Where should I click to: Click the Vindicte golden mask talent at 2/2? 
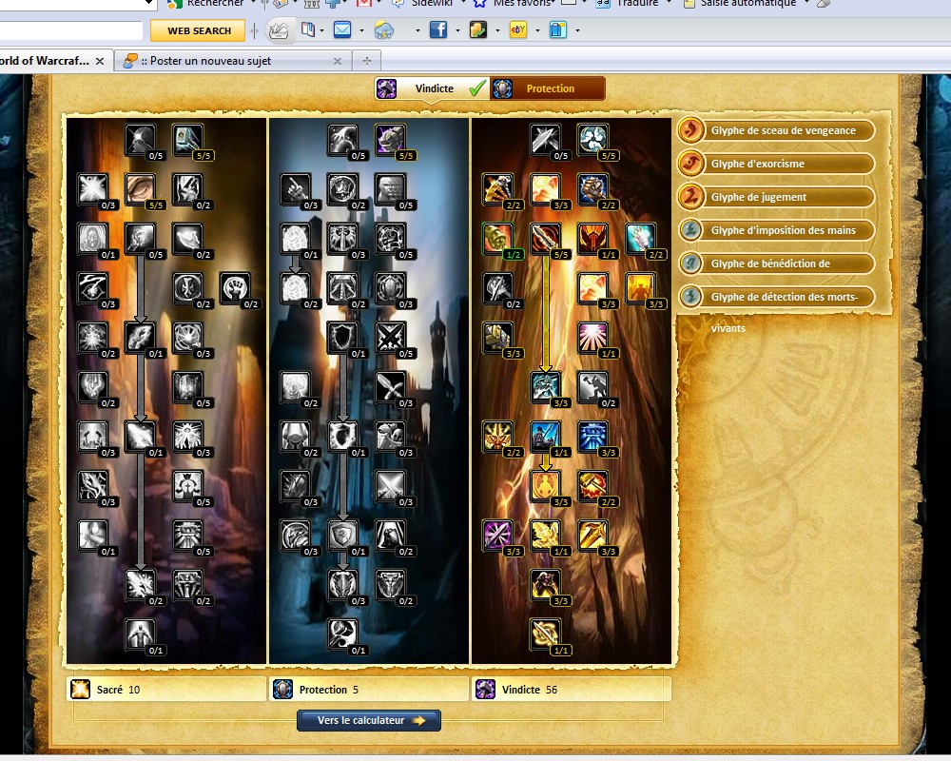click(498, 437)
